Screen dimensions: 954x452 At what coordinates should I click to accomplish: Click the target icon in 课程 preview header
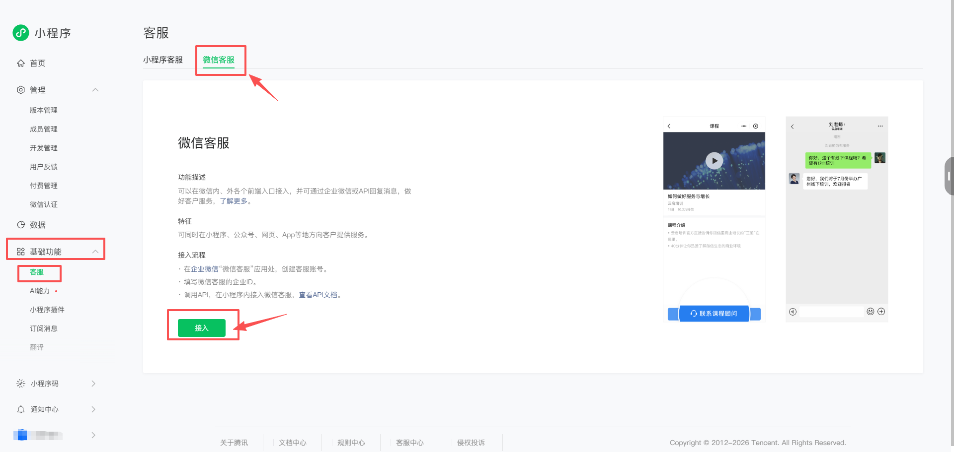point(756,126)
